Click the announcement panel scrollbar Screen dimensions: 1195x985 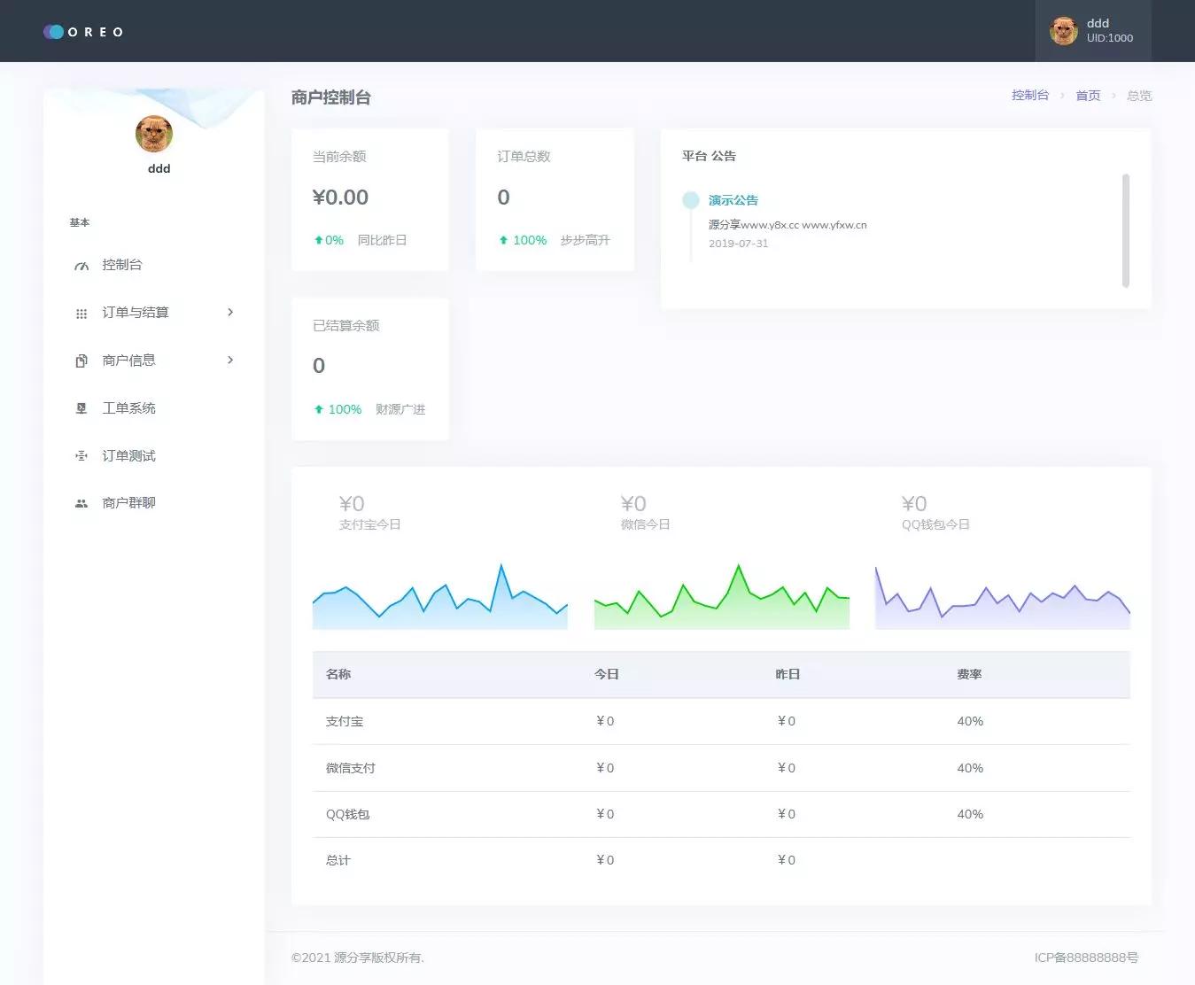click(1125, 230)
